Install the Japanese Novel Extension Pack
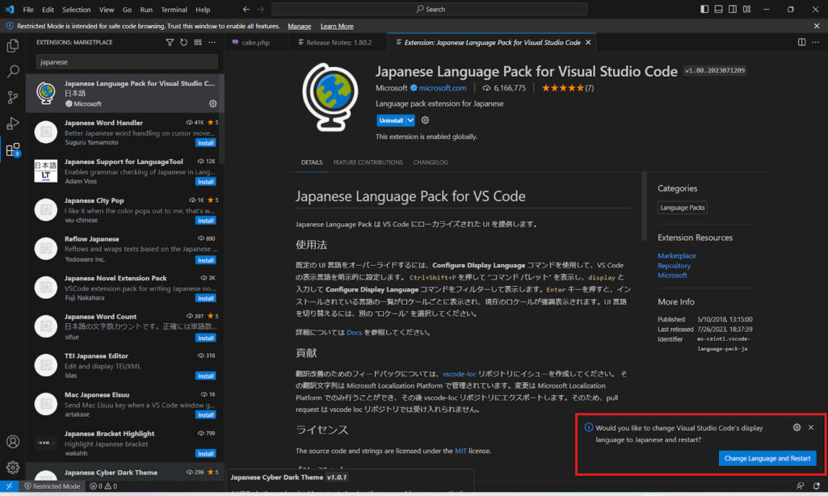The image size is (828, 496). tap(205, 298)
